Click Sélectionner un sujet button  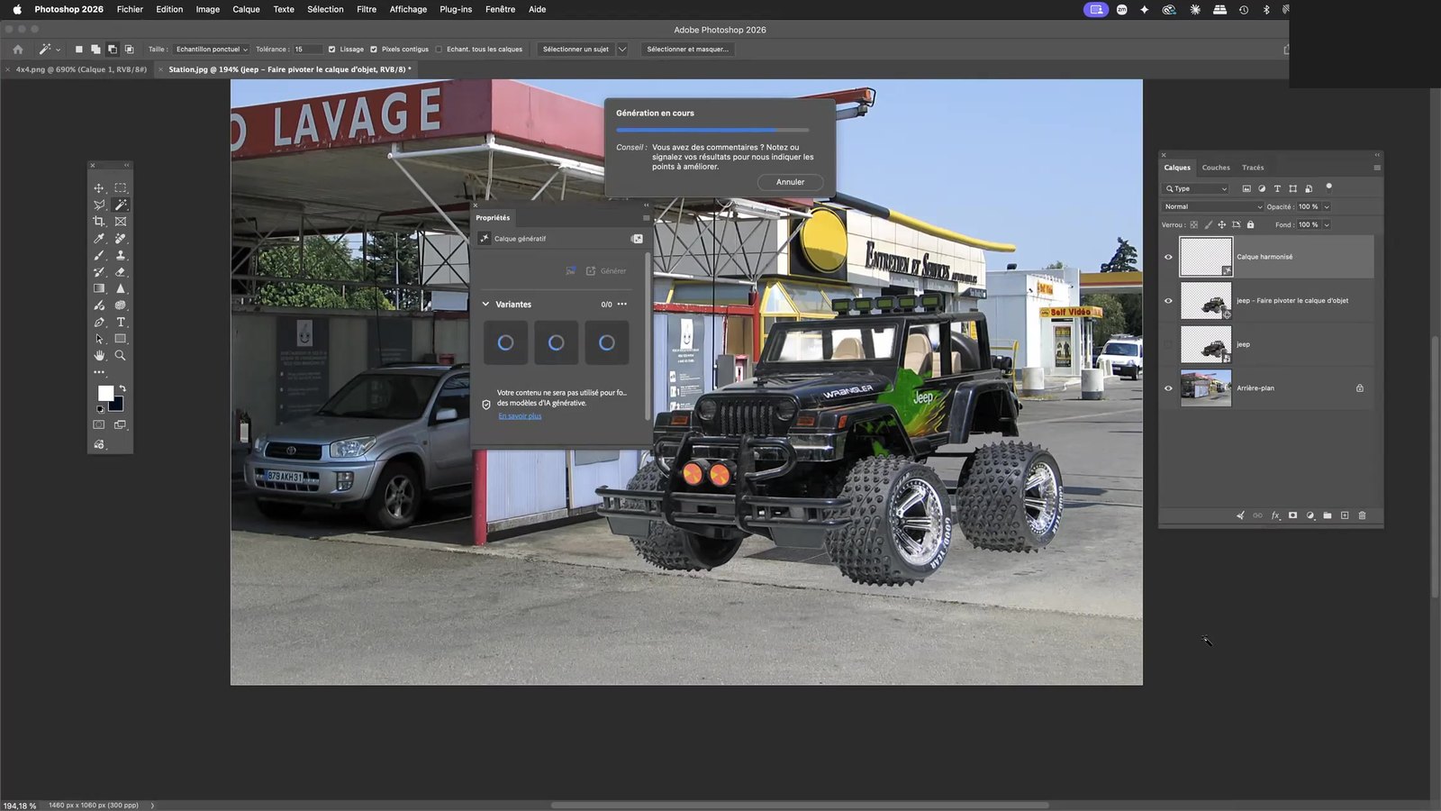(575, 50)
